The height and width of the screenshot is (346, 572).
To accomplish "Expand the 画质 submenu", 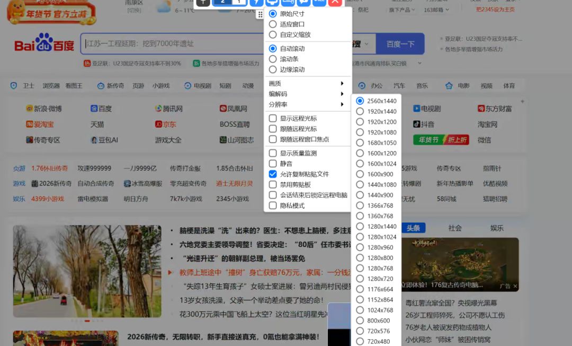I will coord(307,84).
